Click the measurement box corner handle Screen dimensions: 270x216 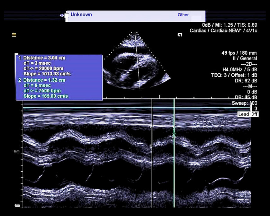click(16, 55)
